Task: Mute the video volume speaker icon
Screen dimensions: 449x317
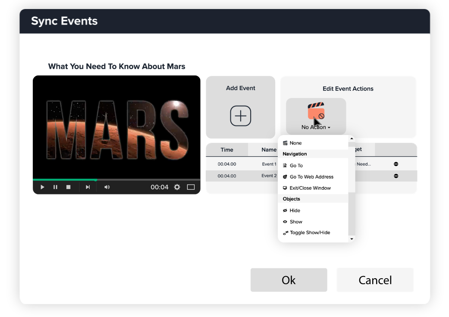Action: coord(107,187)
